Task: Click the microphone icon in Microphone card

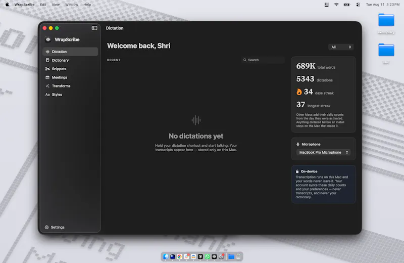Action: click(x=298, y=144)
